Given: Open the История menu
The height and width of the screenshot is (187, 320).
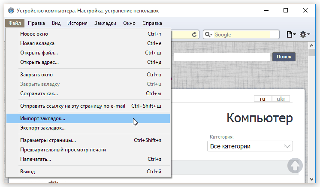Looking at the screenshot, I should click(77, 23).
